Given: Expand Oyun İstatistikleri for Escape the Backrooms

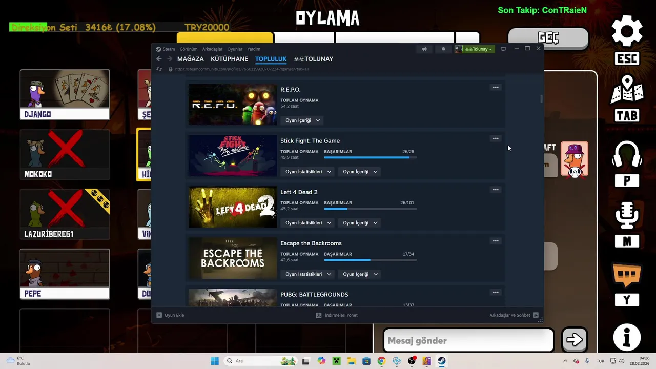Looking at the screenshot, I should coord(308,274).
